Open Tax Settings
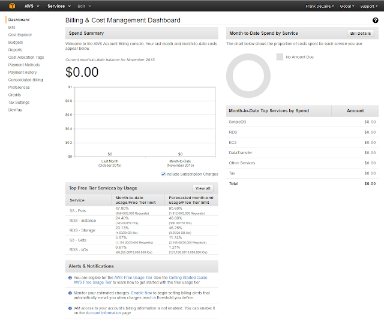This screenshot has width=384, height=319. tap(19, 103)
